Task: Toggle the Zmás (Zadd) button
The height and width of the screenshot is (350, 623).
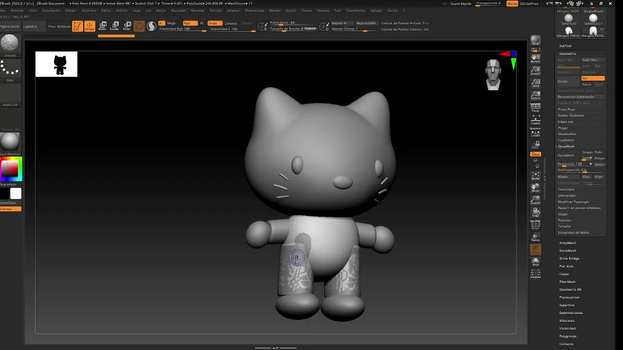Action: pyautogui.click(x=214, y=23)
